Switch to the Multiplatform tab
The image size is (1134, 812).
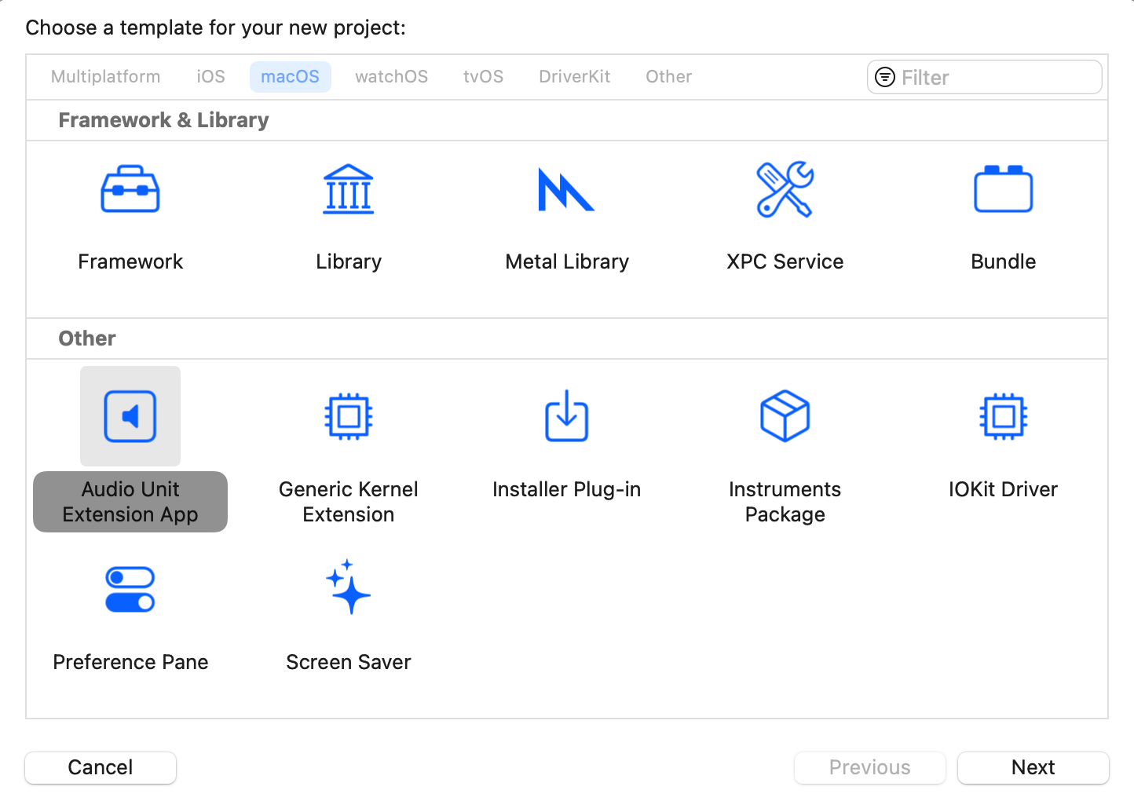[105, 76]
